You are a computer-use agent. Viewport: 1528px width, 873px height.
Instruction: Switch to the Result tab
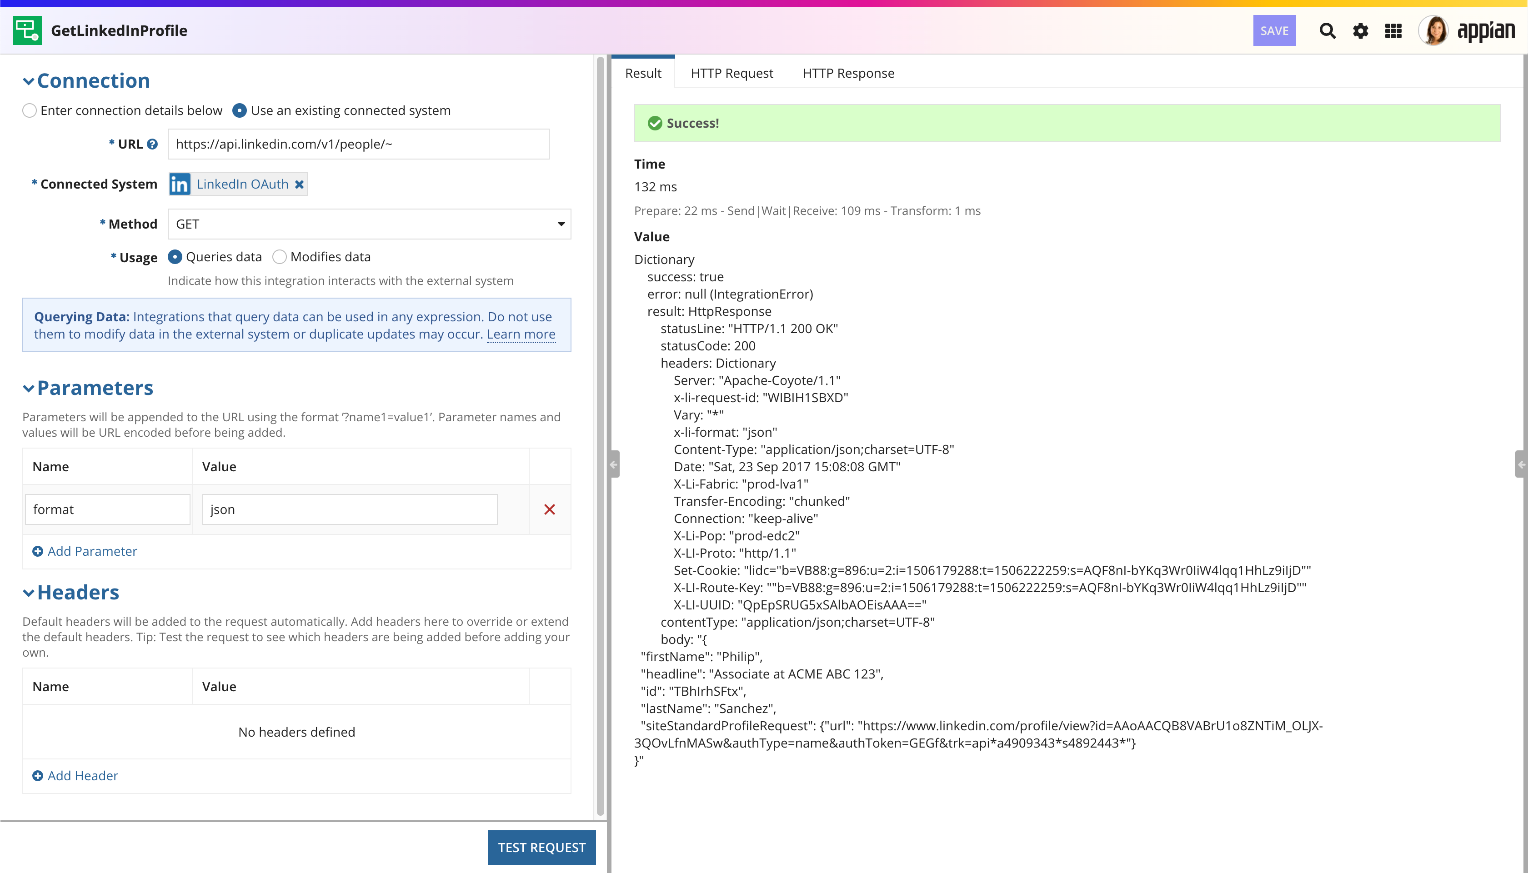(643, 73)
